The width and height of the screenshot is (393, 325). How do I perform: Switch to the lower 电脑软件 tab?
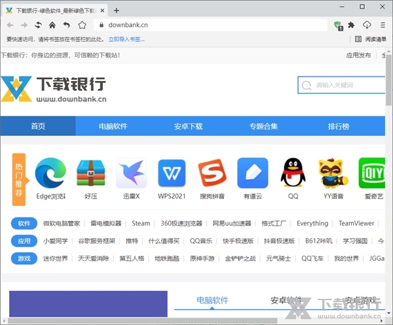212,300
